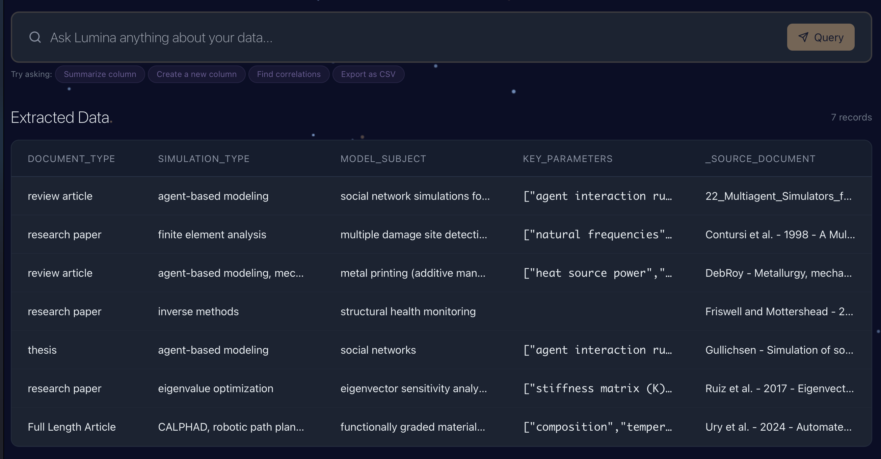Select the thesis row document type
Image resolution: width=881 pixels, height=459 pixels.
point(42,350)
